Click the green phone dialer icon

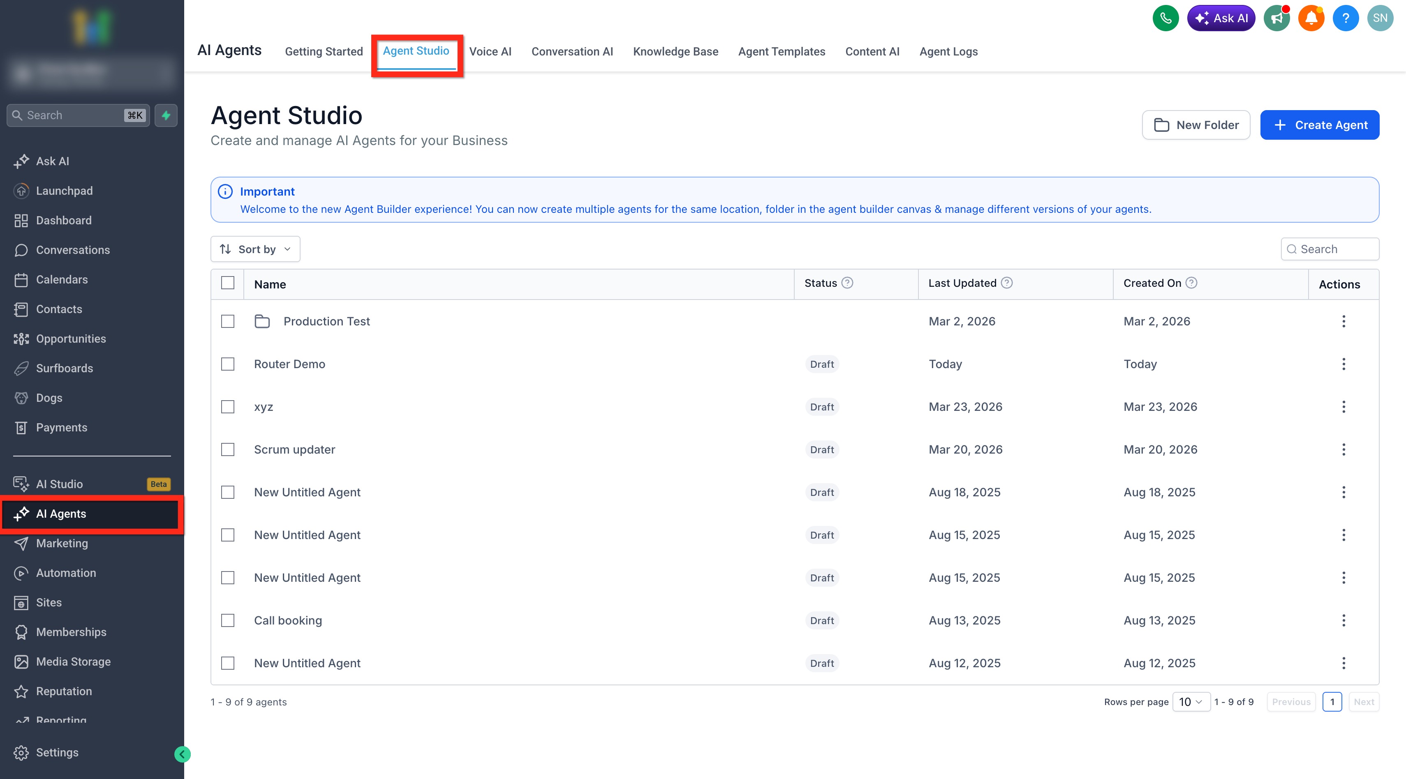(x=1165, y=18)
